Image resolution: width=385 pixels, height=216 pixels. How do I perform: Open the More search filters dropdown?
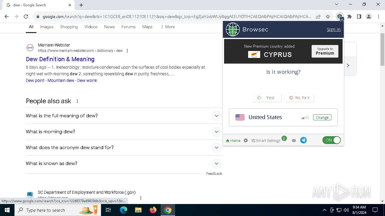[x=168, y=27]
